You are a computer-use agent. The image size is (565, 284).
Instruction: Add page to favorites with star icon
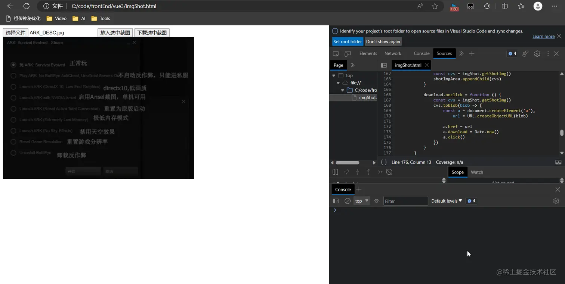435,6
